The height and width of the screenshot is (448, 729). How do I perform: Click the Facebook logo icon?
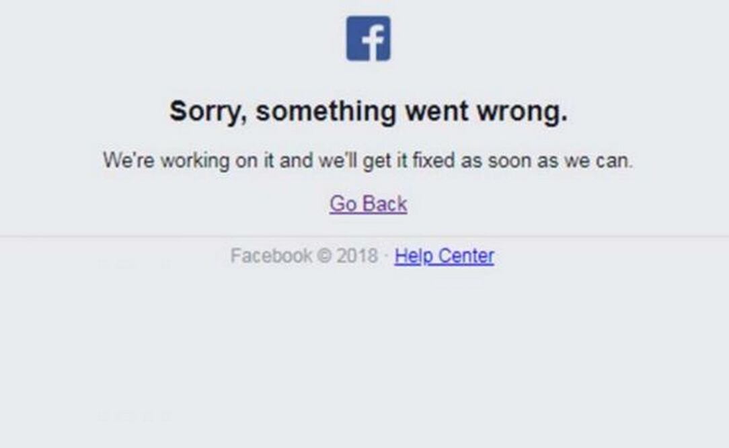coord(369,38)
